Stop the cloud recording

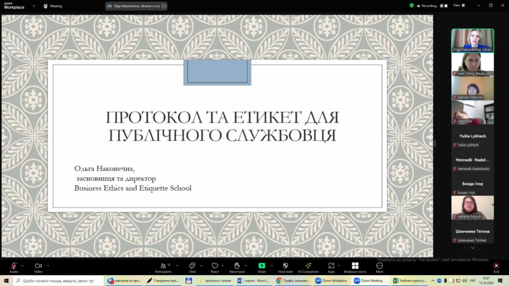pyautogui.click(x=446, y=5)
